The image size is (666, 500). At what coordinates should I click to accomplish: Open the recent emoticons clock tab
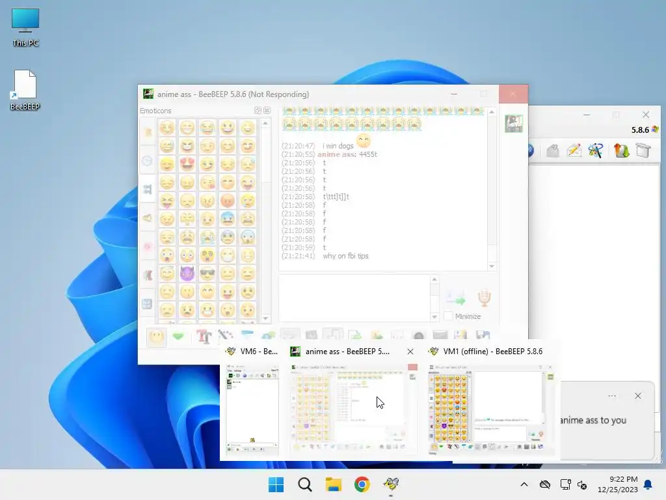148,161
